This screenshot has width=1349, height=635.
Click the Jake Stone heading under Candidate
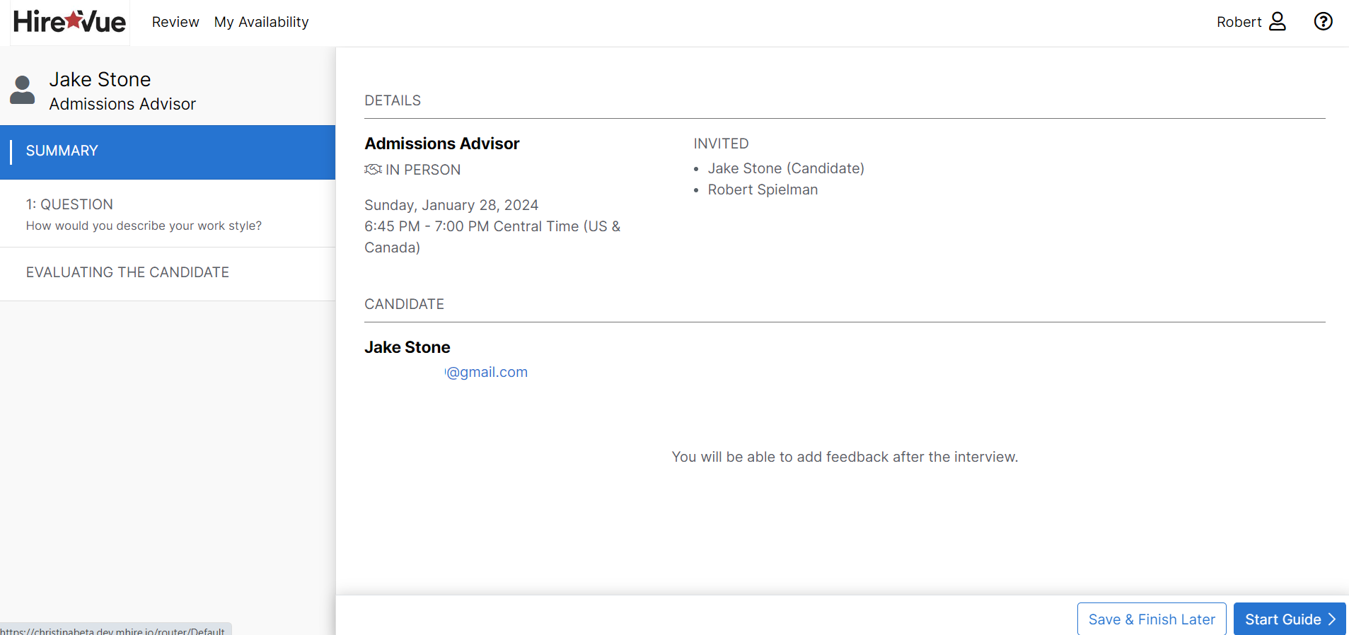click(x=407, y=347)
